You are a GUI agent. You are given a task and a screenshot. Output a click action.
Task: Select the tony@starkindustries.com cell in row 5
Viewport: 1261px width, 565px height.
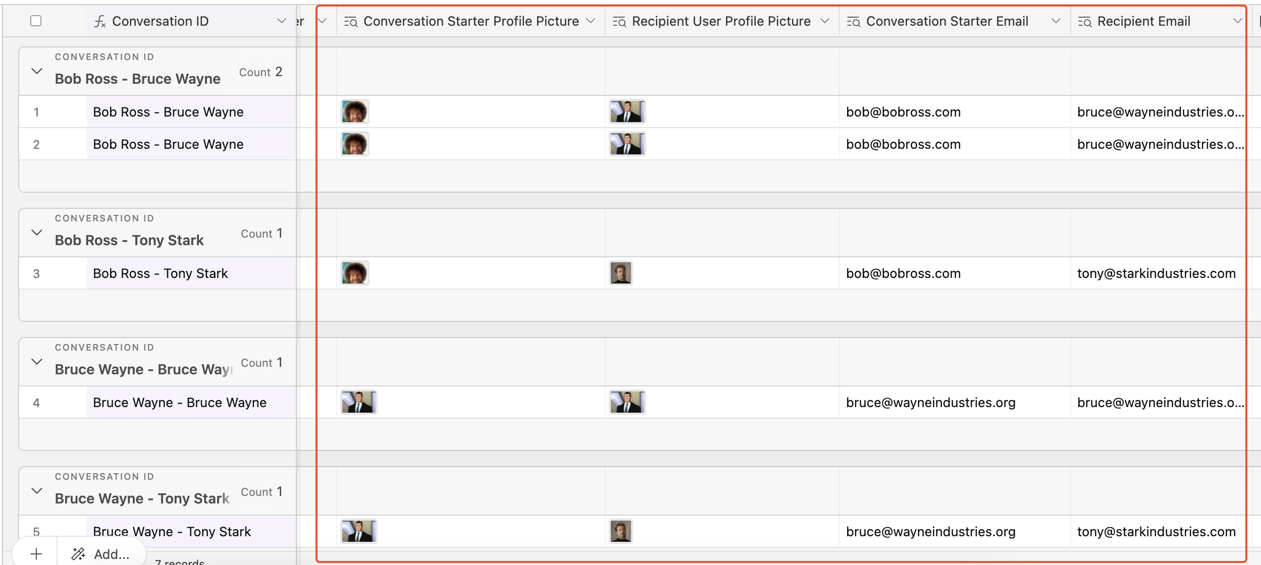(x=1156, y=531)
